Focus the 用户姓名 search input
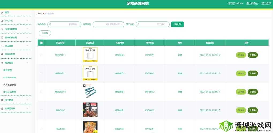Image resolution: width=273 pixels, height=133 pixels. pos(153,24)
